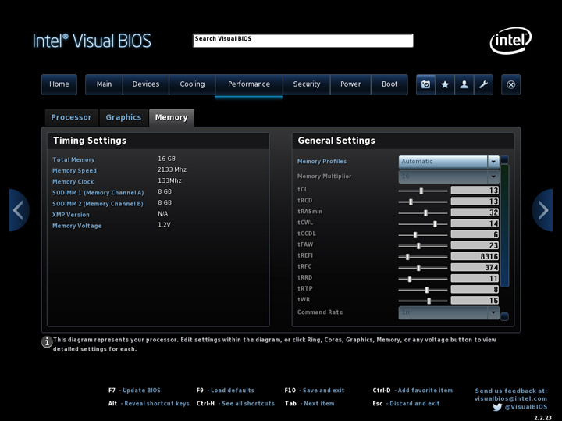Viewport: 562px width, 421px height.
Task: Open favorites with the star icon
Action: 445,84
